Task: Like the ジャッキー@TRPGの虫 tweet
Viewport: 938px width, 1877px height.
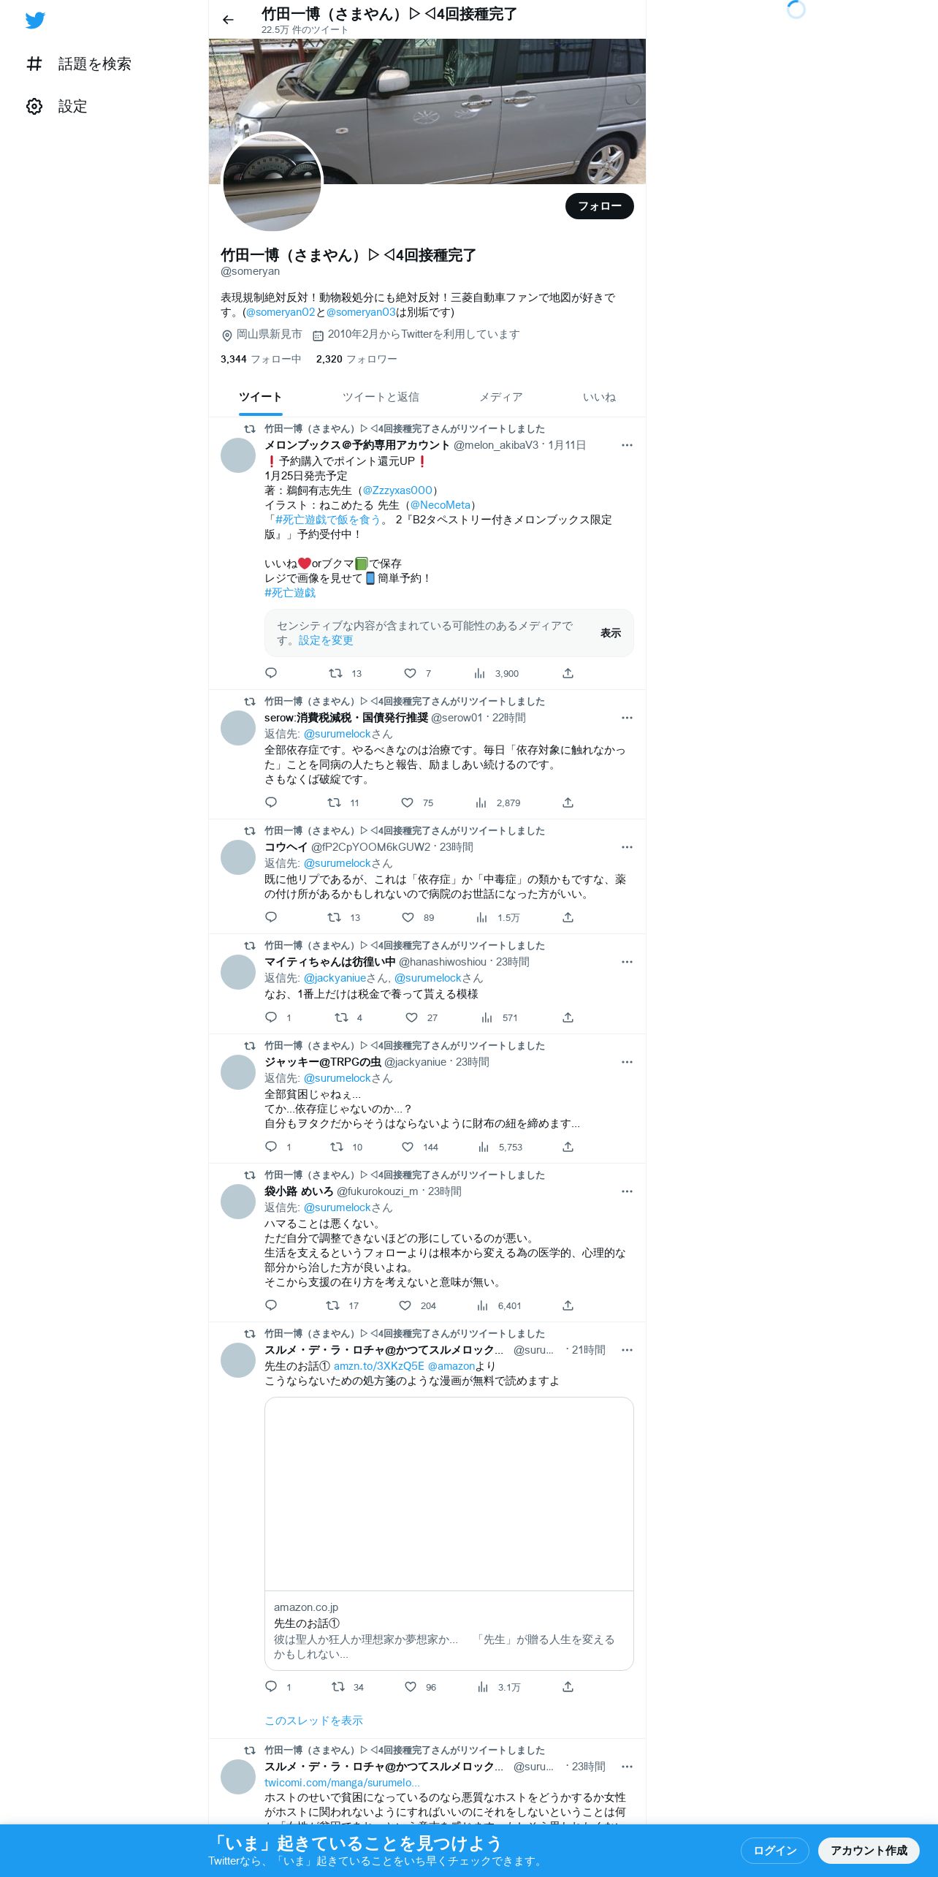Action: point(408,1147)
